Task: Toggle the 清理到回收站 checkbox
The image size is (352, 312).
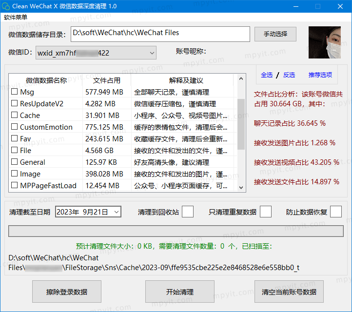Action: (188, 212)
